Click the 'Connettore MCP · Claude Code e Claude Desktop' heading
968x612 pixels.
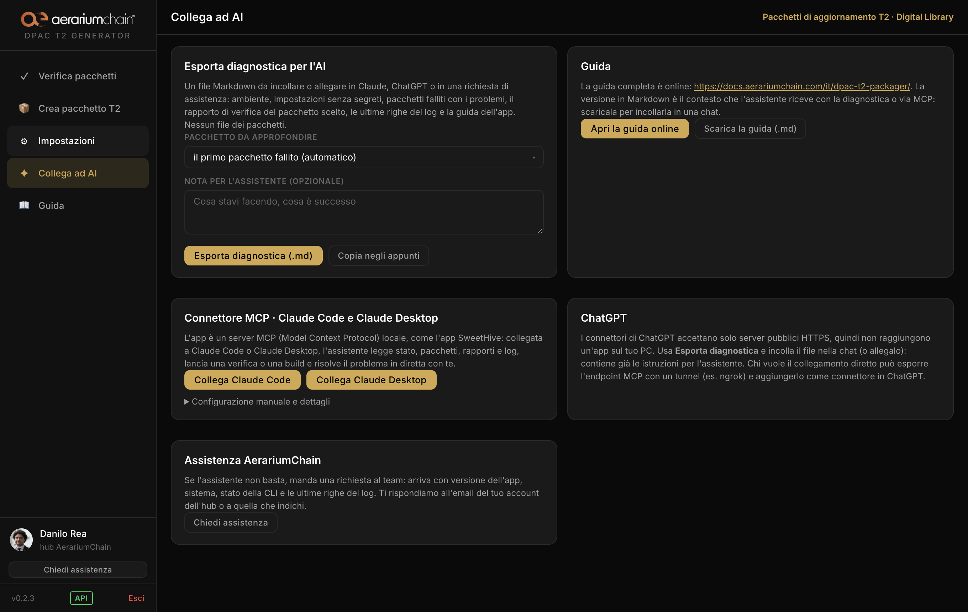pyautogui.click(x=311, y=318)
